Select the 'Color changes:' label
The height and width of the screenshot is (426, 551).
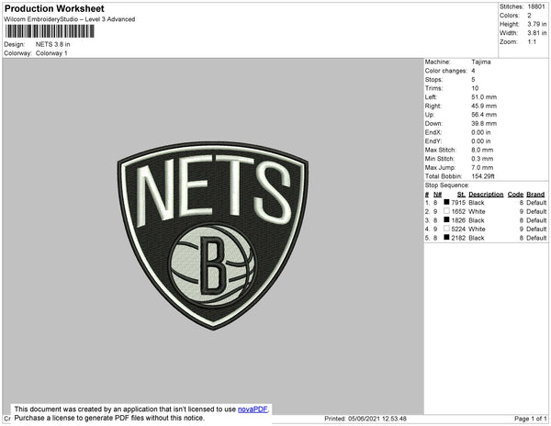tap(446, 71)
